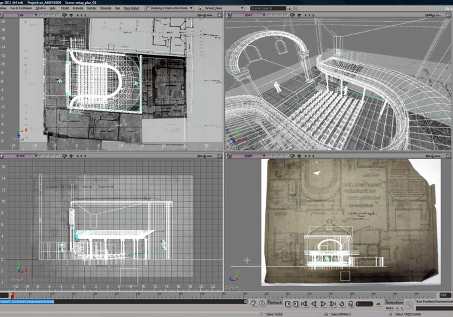Go to the previous keyframe arrow

click(x=397, y=308)
